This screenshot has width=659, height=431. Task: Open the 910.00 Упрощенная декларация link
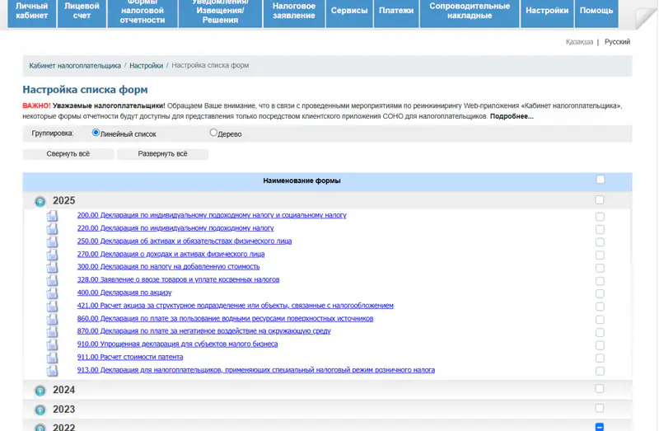pos(177,344)
